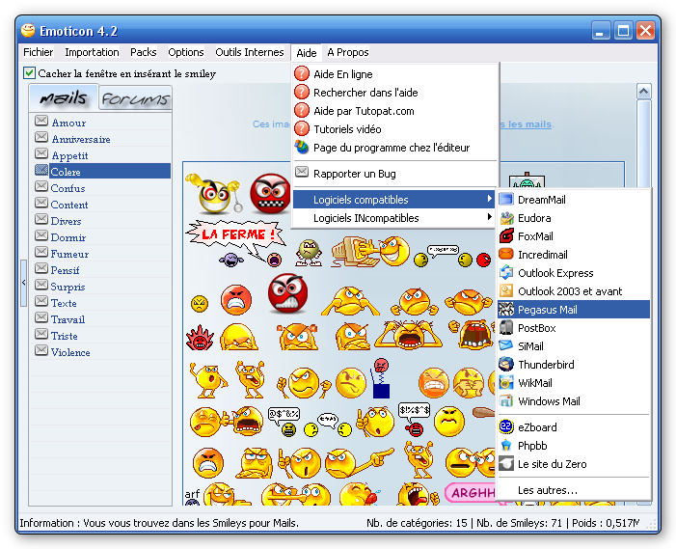Click the FoxMail red fox icon
The width and height of the screenshot is (676, 549).
pyautogui.click(x=506, y=235)
